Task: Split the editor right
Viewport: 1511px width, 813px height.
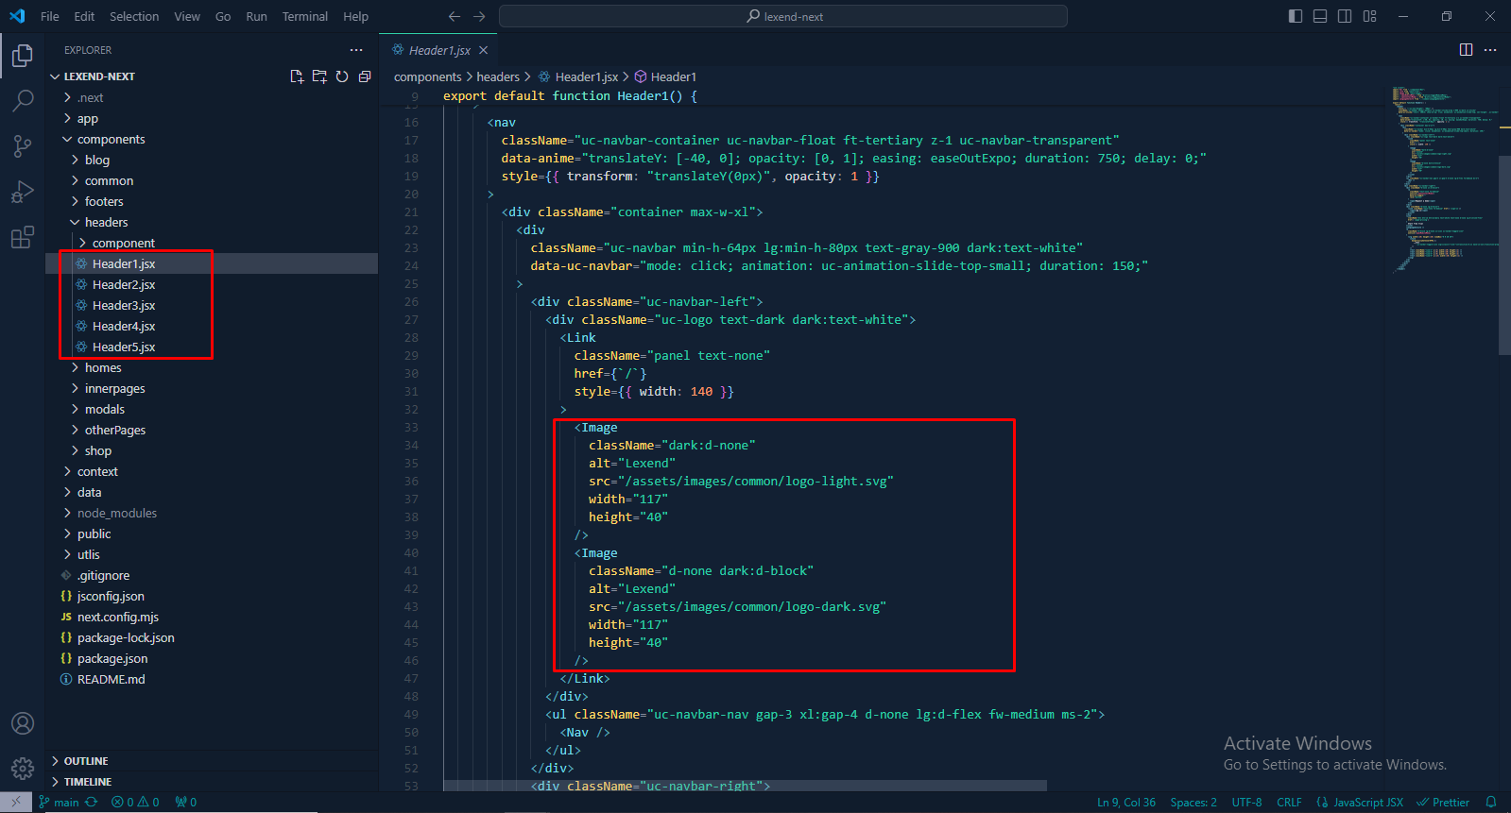Action: (x=1466, y=50)
